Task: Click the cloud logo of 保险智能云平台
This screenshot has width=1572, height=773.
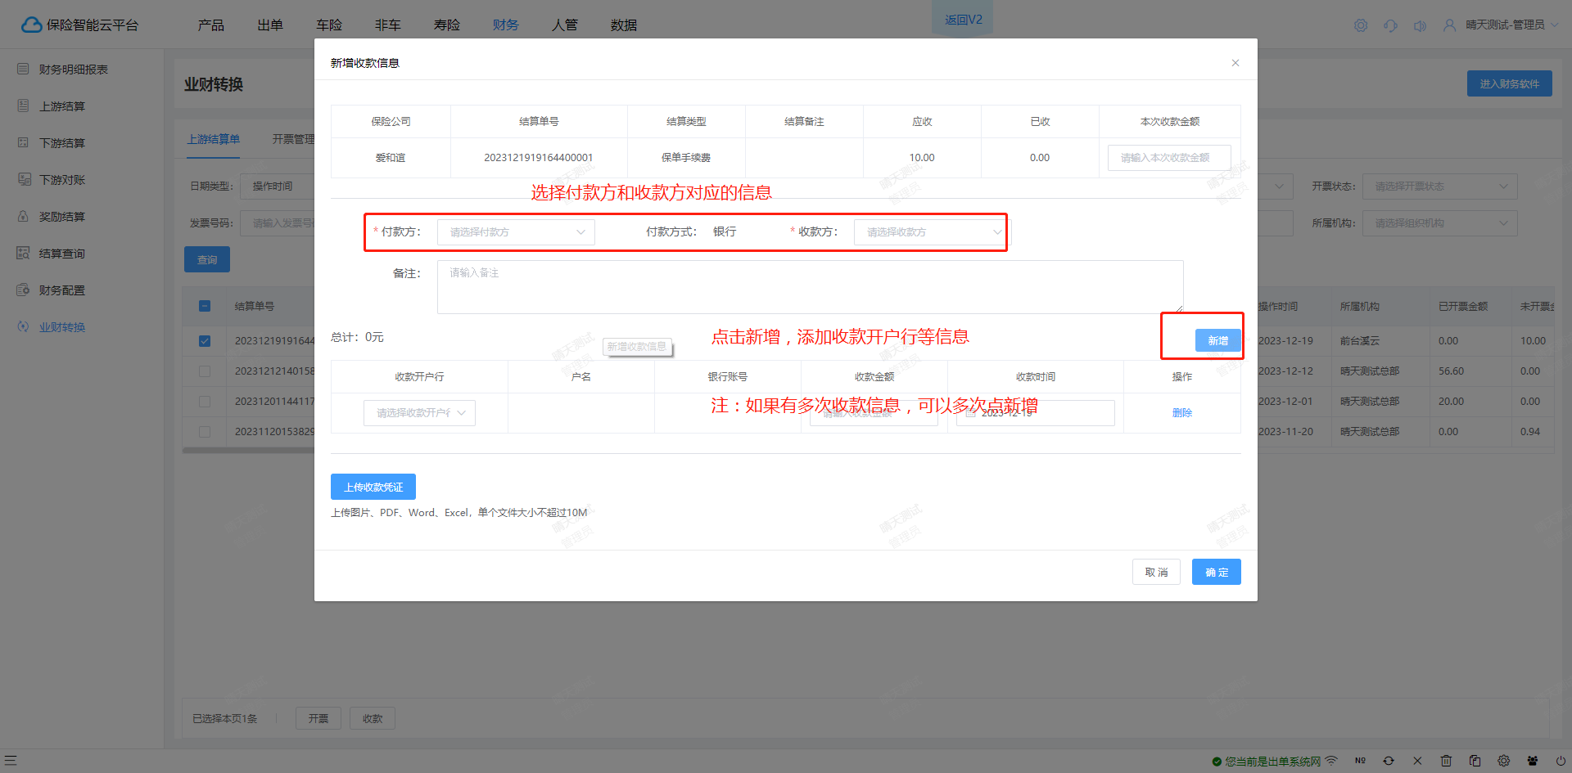Action: tap(31, 25)
